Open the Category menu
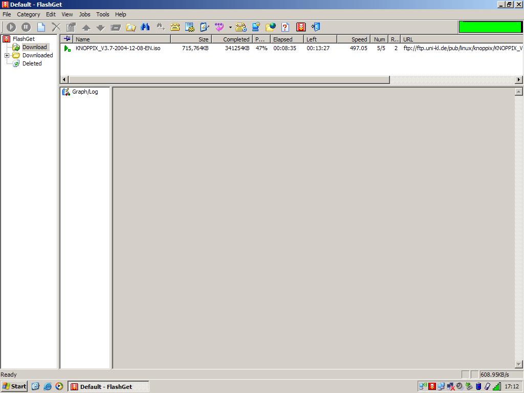Viewport: 524px width, 393px height. [28, 14]
